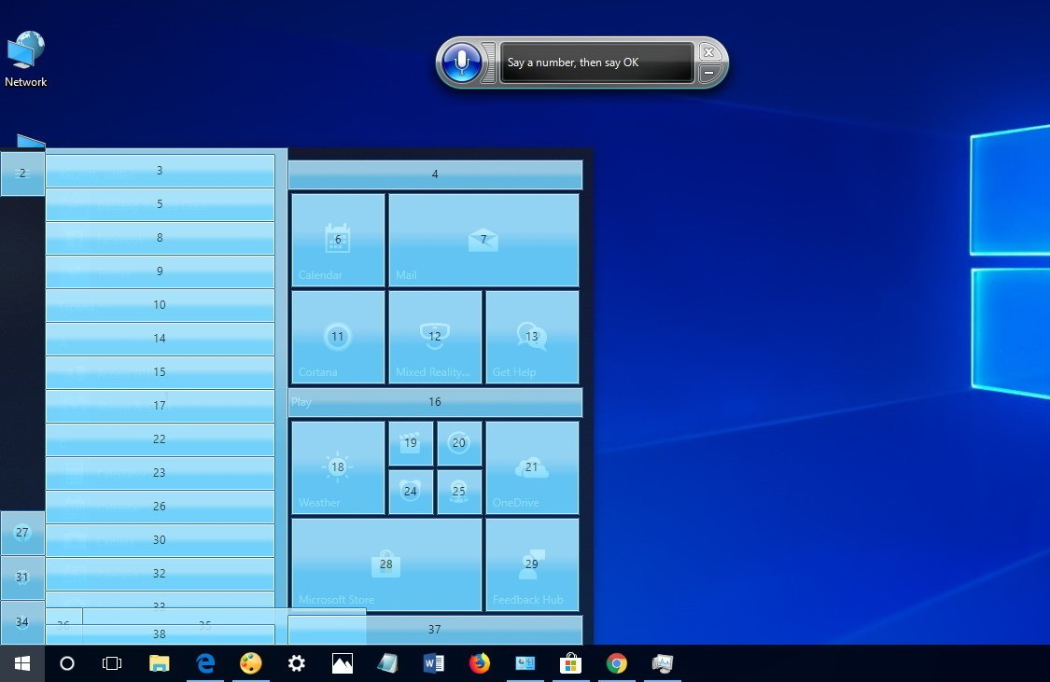Open Task View from the taskbar
1050x682 pixels.
point(112,663)
